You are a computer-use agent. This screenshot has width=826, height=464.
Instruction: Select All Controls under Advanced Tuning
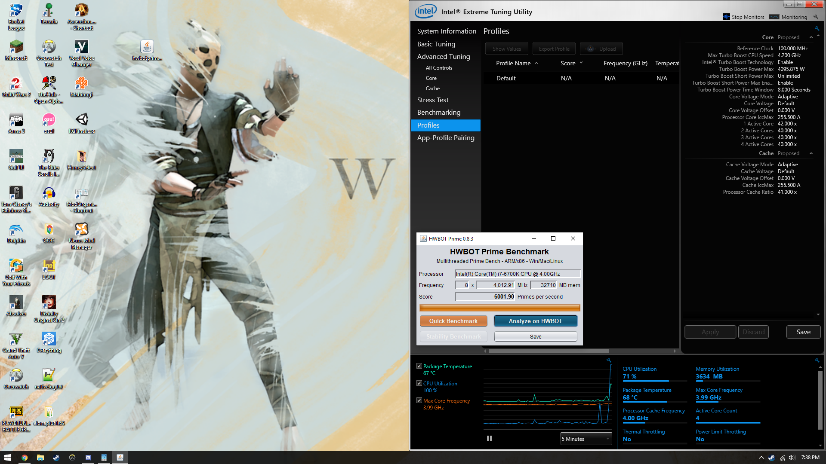click(439, 68)
